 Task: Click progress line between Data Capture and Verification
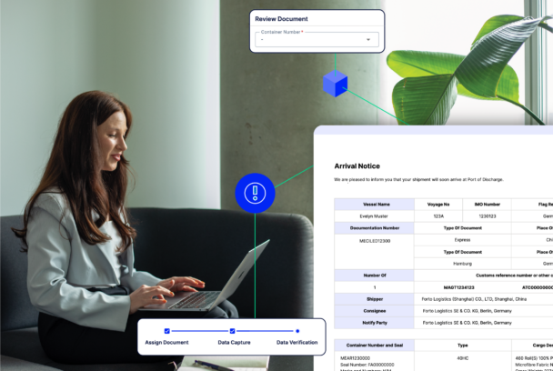click(265, 331)
